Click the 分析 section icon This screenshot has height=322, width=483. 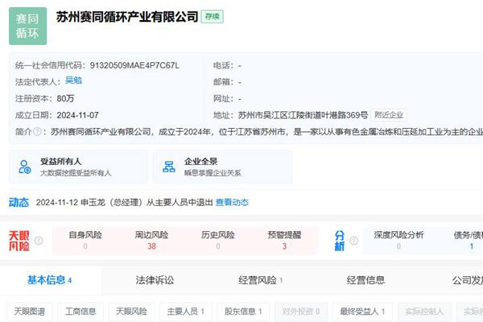click(x=340, y=240)
